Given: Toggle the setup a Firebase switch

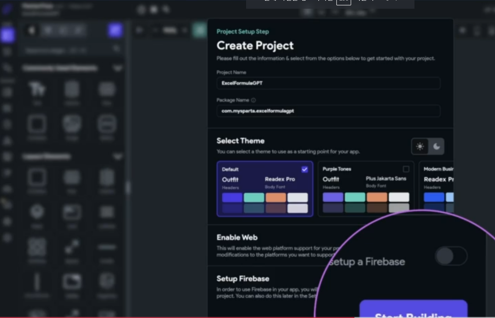Looking at the screenshot, I should click(451, 256).
